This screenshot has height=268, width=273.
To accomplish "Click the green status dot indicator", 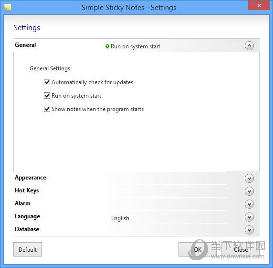I will click(107, 46).
